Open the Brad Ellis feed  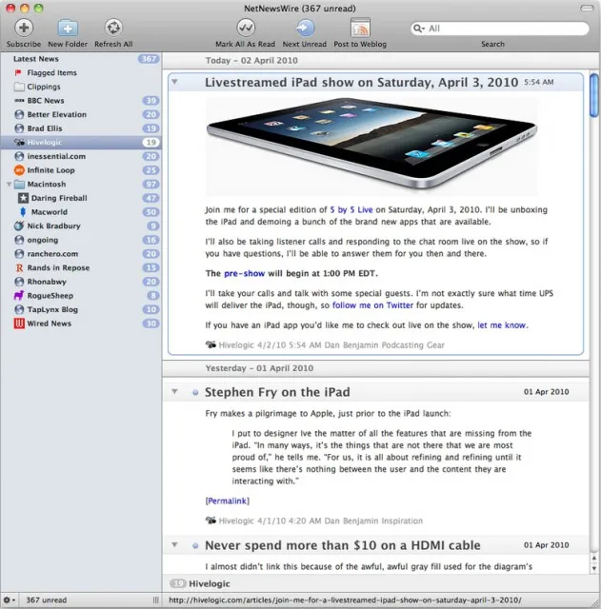point(80,128)
